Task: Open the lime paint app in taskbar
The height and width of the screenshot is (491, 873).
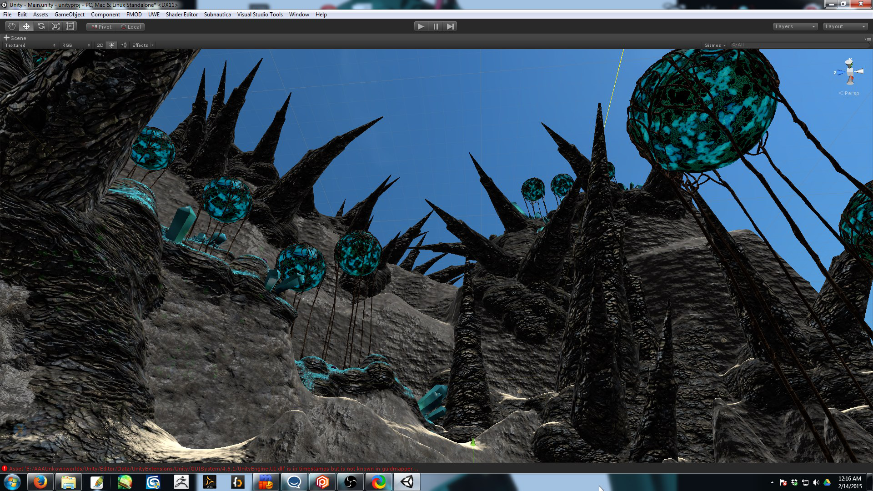Action: click(125, 482)
